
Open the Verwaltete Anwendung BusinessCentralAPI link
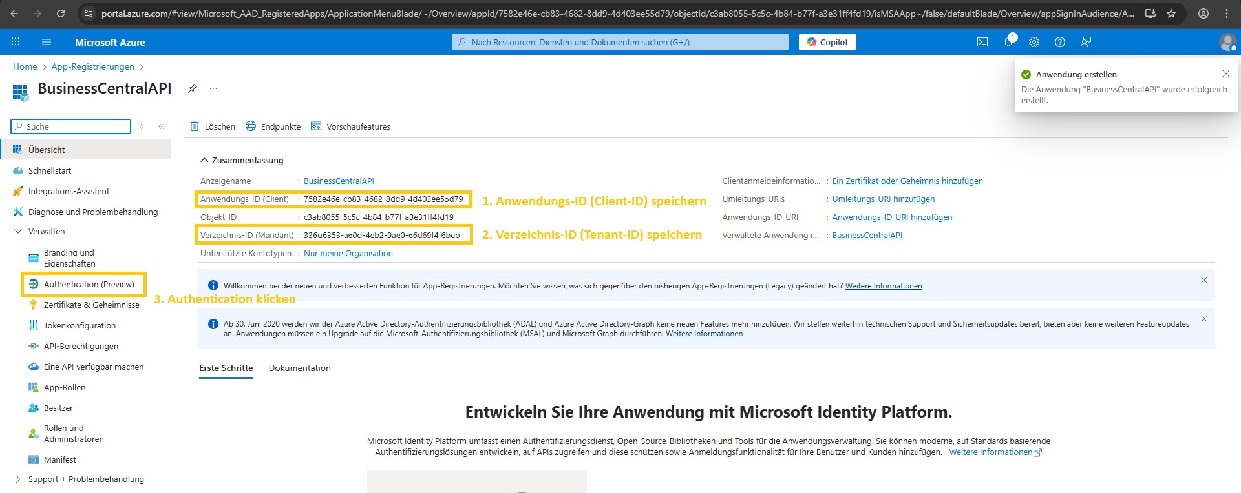point(867,236)
